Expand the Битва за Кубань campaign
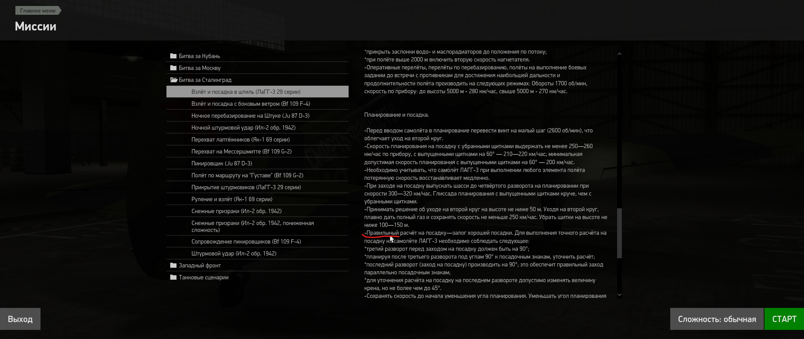 coord(257,56)
